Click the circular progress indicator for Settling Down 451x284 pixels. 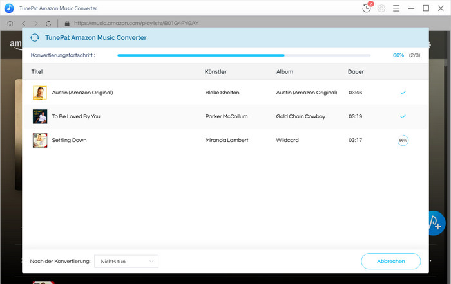tap(403, 140)
